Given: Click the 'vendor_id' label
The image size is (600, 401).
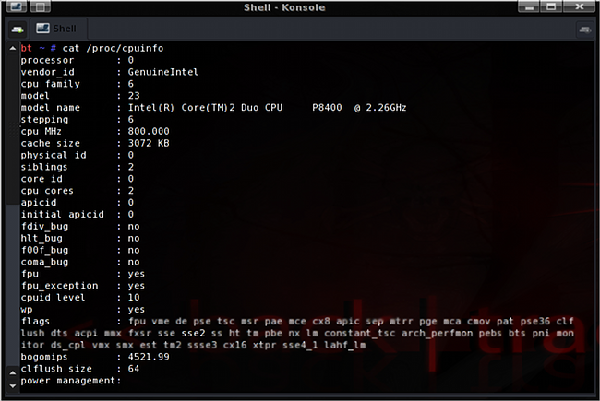Looking at the screenshot, I should point(47,72).
